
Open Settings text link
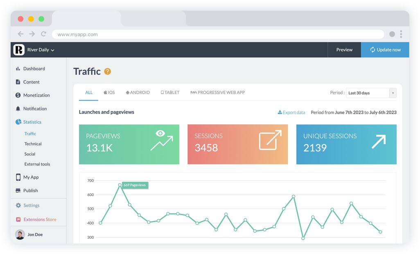tap(32, 205)
